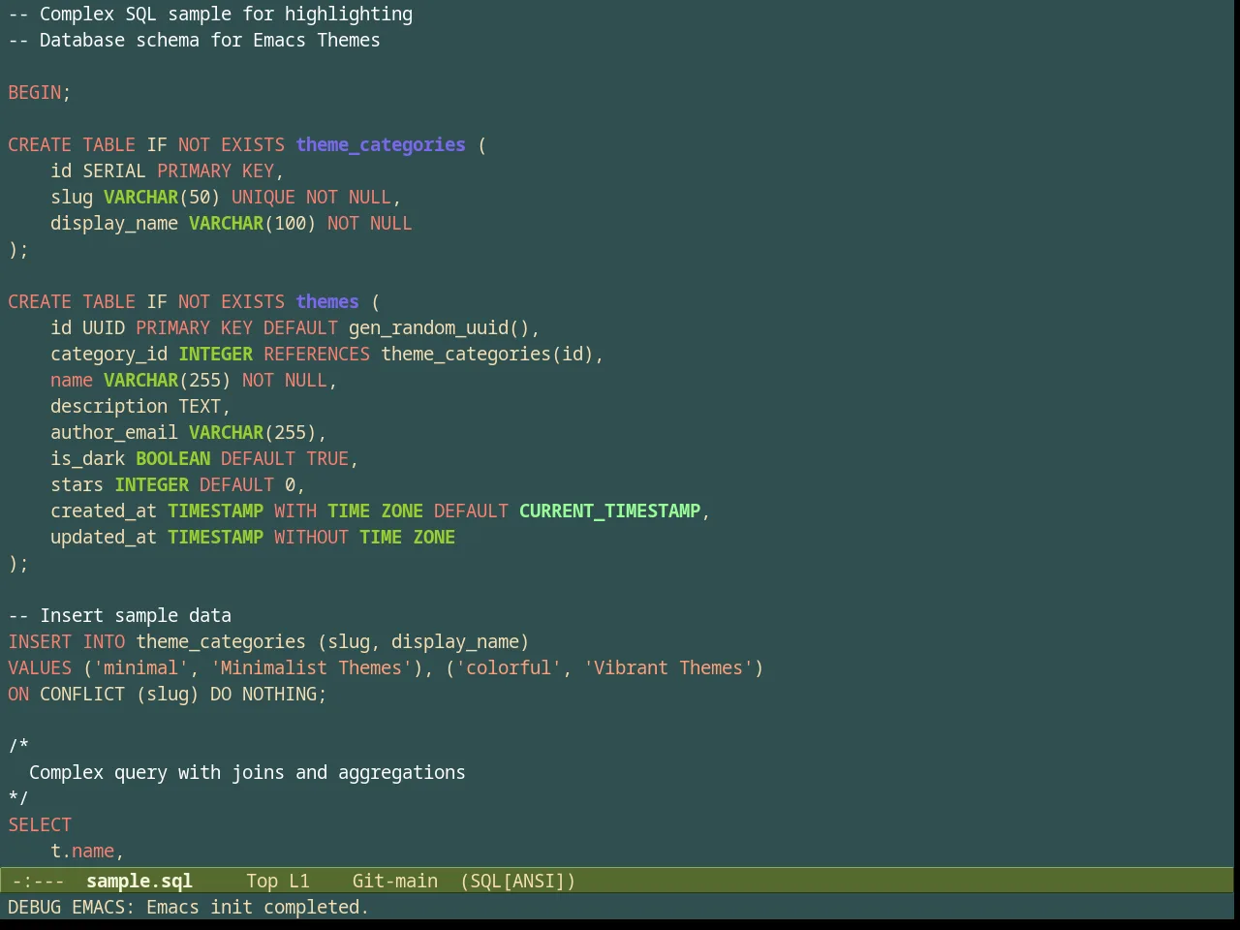Click 'Complex query with joins and aggregations' comment
1240x930 pixels.
pyautogui.click(x=247, y=772)
